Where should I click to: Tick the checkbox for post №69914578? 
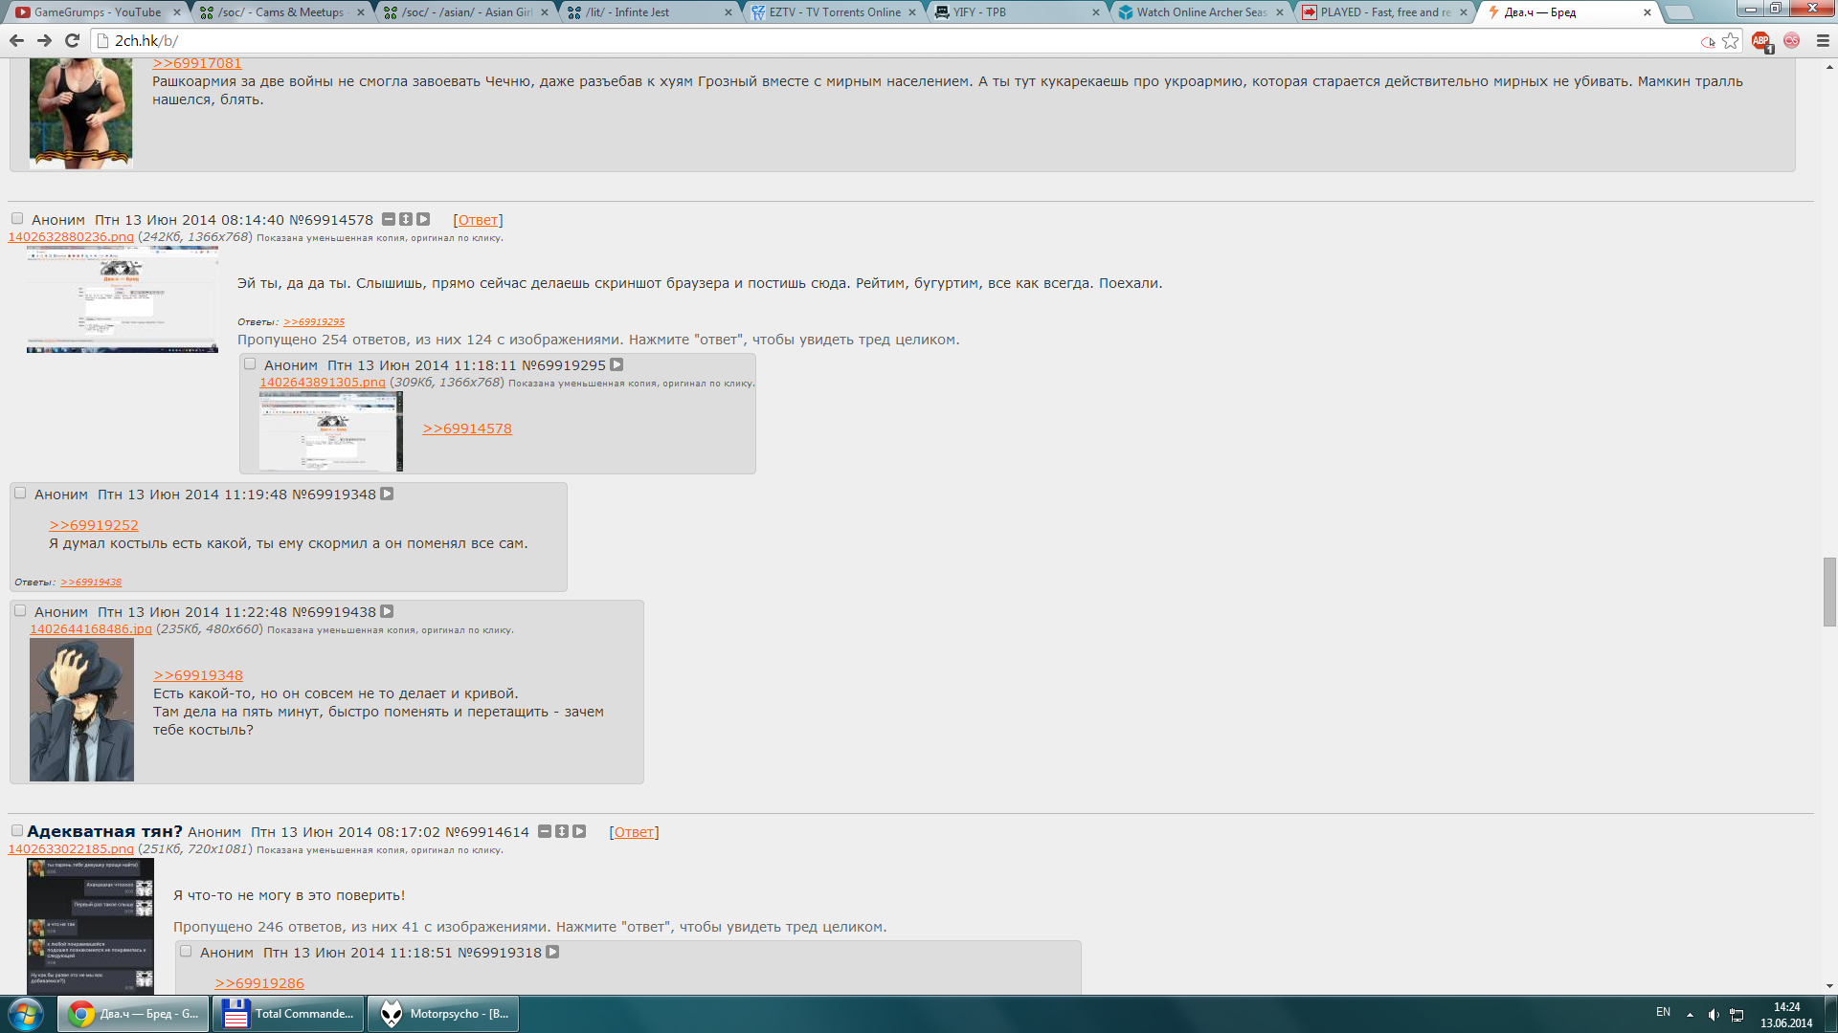[x=17, y=219]
